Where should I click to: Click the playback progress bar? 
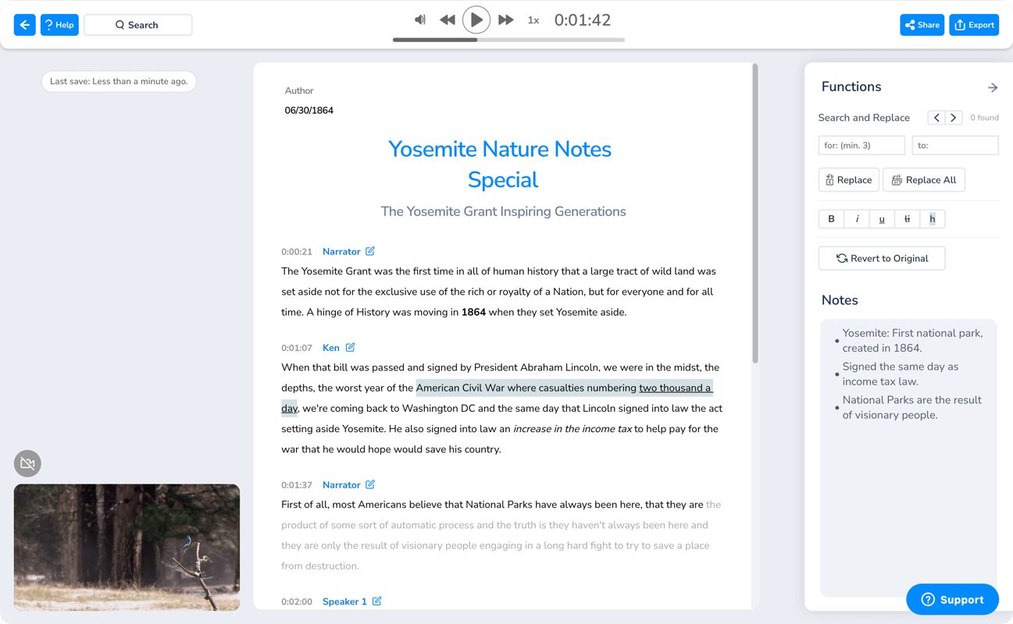[x=508, y=39]
